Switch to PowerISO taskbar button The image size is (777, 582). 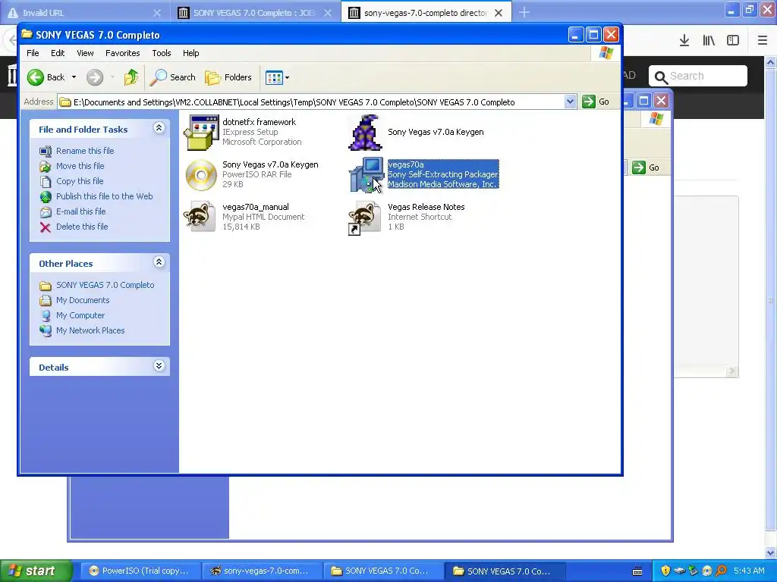tap(139, 571)
